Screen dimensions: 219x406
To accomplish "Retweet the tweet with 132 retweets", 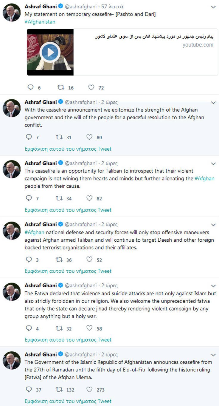I will point(59,389).
